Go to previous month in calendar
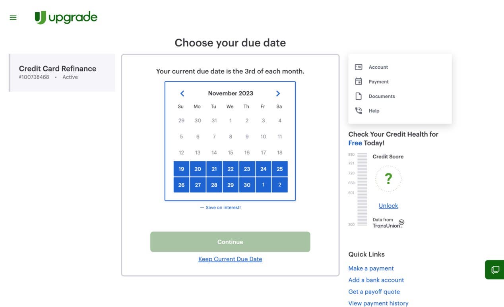 (x=182, y=93)
